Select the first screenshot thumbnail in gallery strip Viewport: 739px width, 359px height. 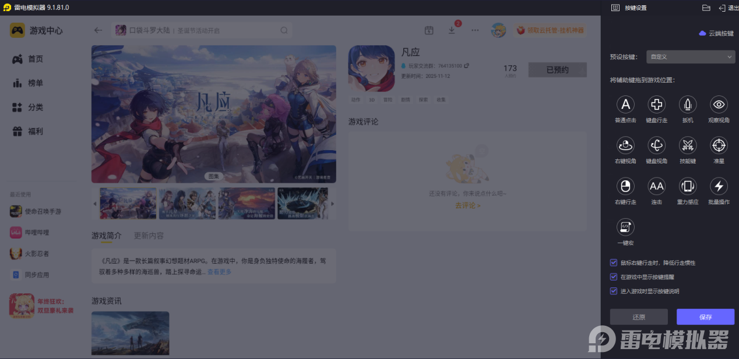click(x=128, y=204)
